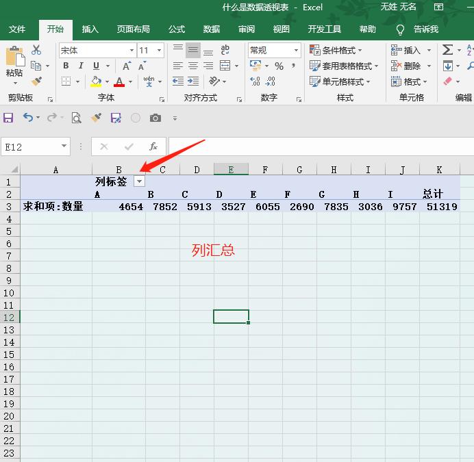Image resolution: width=474 pixels, height=462 pixels.
Task: Decrease the indent
Action: coord(178,81)
